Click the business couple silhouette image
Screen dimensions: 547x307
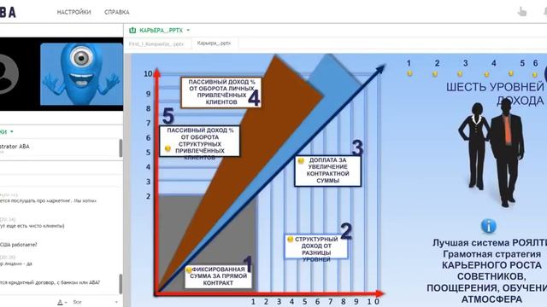pos(491,153)
